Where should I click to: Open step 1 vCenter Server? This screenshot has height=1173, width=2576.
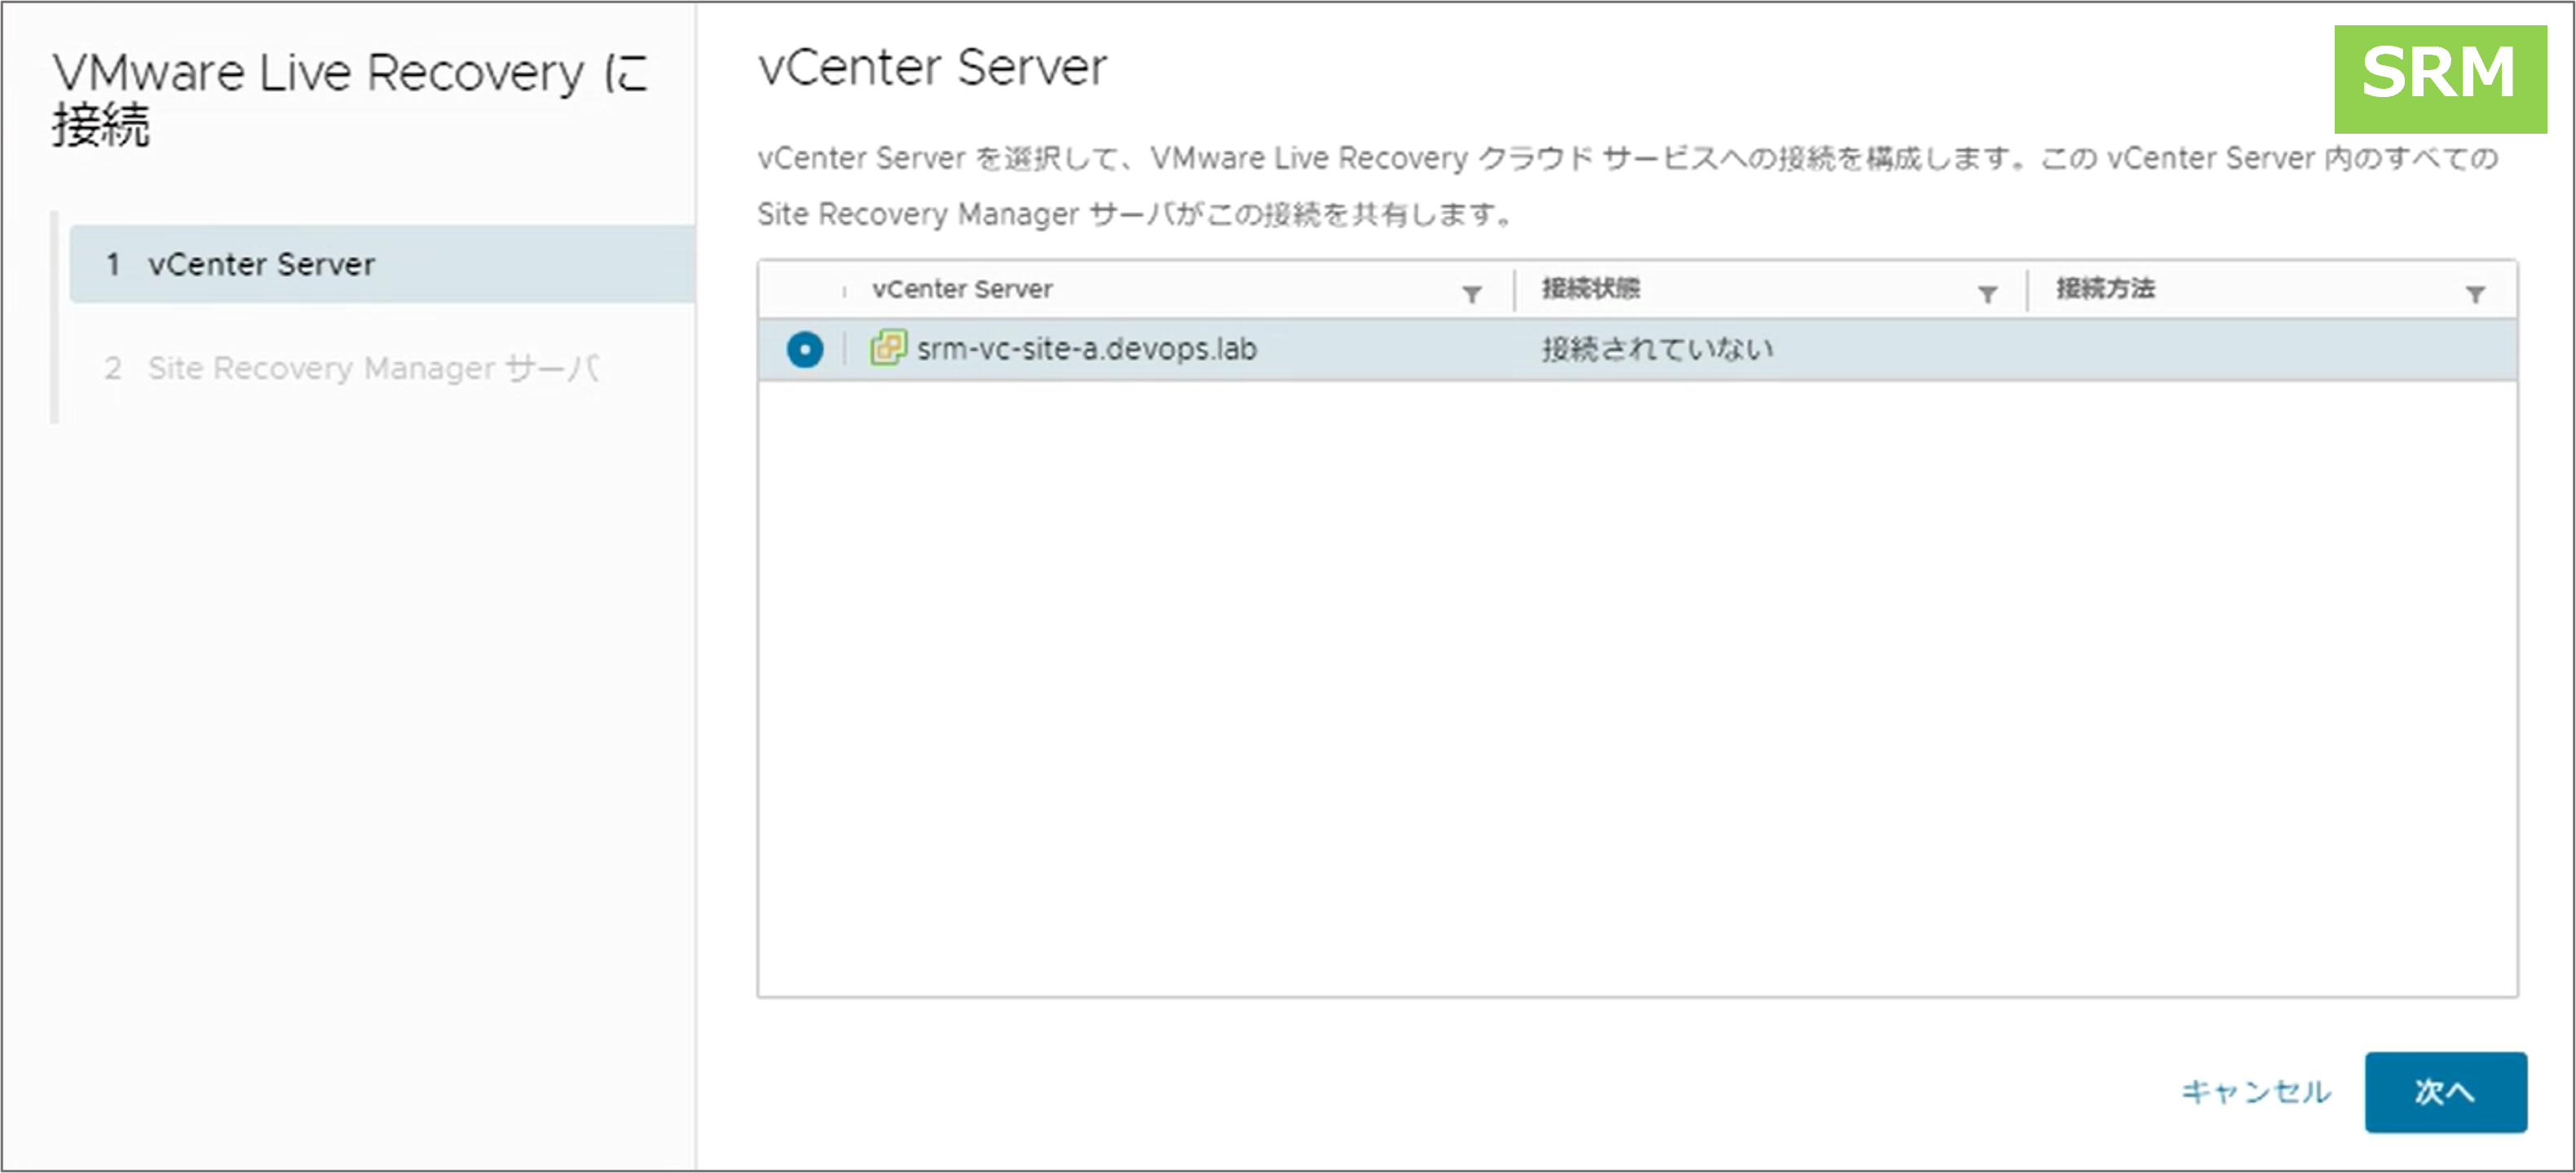coord(382,264)
